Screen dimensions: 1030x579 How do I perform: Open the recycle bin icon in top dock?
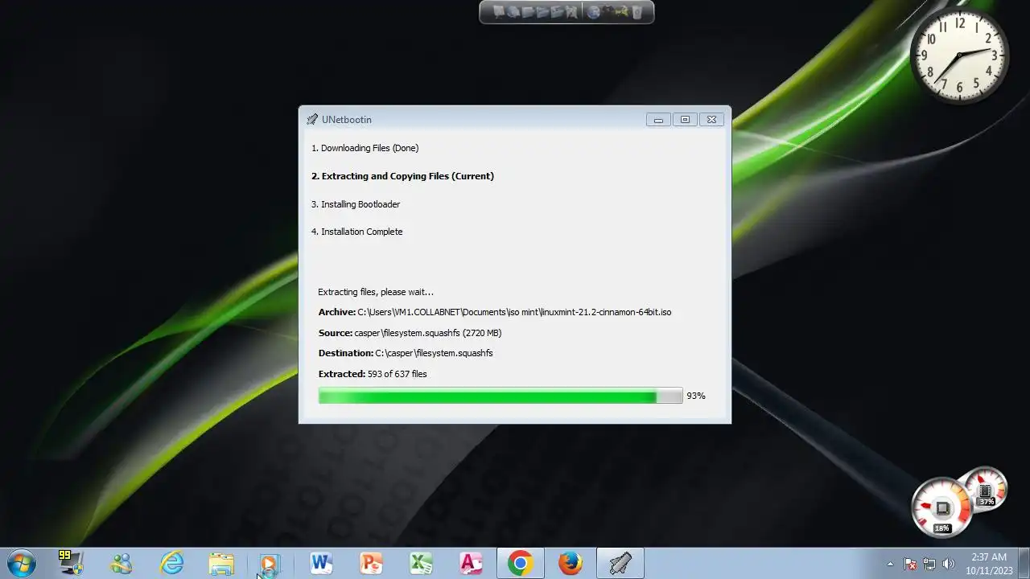pos(637,12)
